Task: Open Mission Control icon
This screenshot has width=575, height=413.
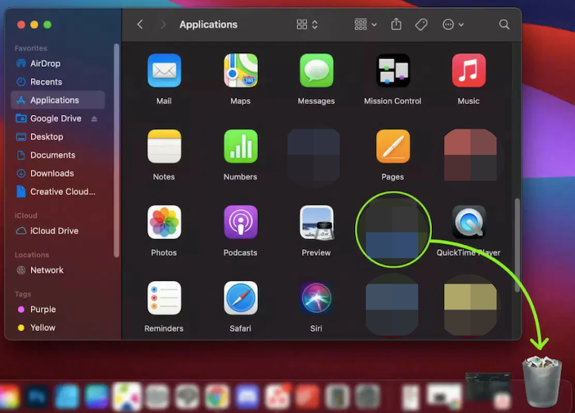Action: [392, 71]
